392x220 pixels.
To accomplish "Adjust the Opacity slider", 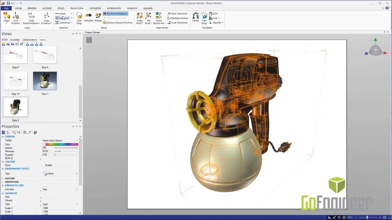I will click(66, 148).
